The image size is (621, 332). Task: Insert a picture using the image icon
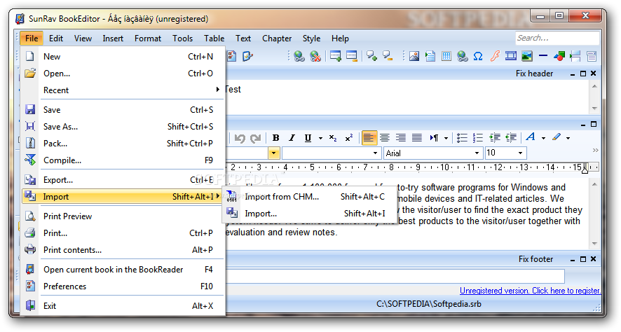[414, 56]
